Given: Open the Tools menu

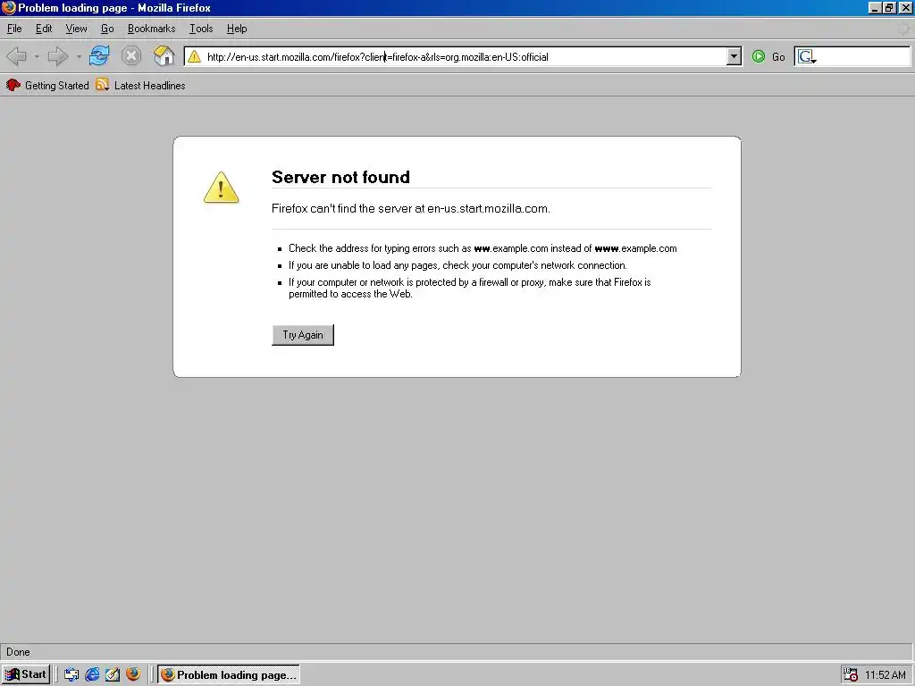Looking at the screenshot, I should coord(201,29).
